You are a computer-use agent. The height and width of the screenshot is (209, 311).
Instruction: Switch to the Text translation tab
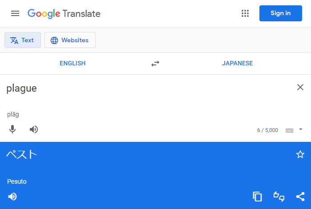[x=23, y=40]
